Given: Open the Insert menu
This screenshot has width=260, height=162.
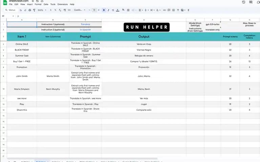Looking at the screenshot, I should coord(30,4).
